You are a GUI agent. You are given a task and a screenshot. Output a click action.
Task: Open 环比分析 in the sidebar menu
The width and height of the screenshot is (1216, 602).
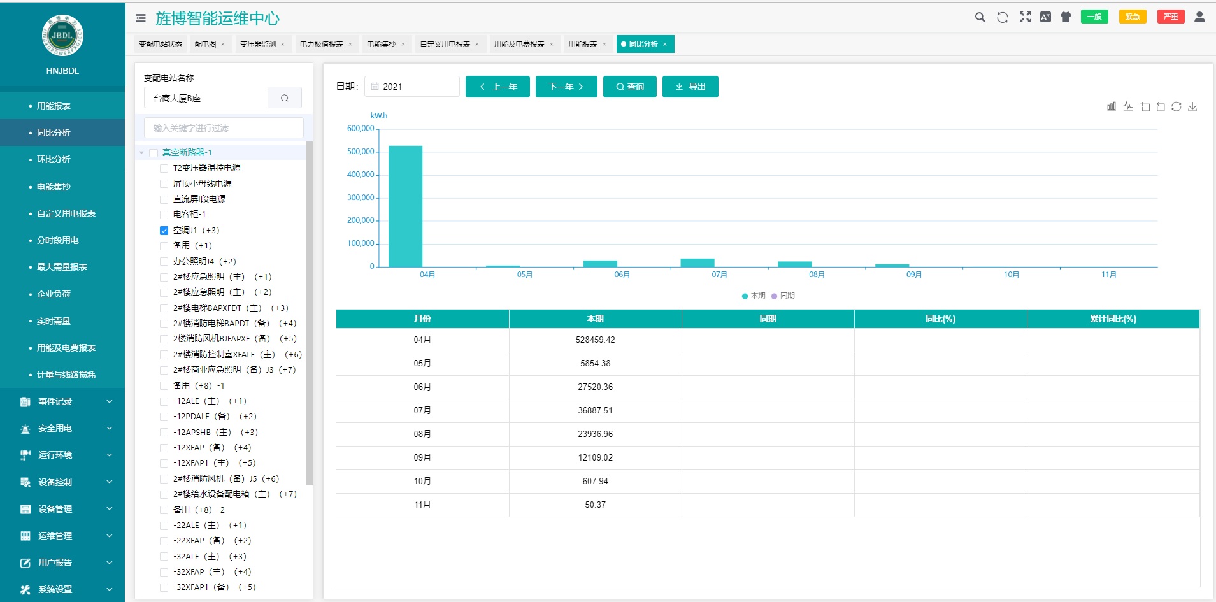coord(54,159)
